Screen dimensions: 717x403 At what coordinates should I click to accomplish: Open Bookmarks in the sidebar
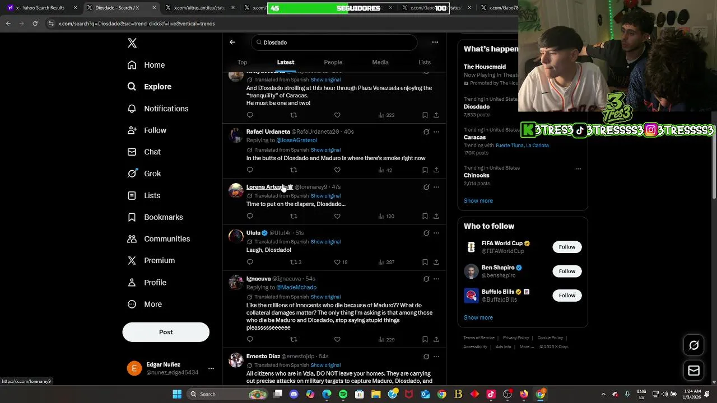click(155, 217)
